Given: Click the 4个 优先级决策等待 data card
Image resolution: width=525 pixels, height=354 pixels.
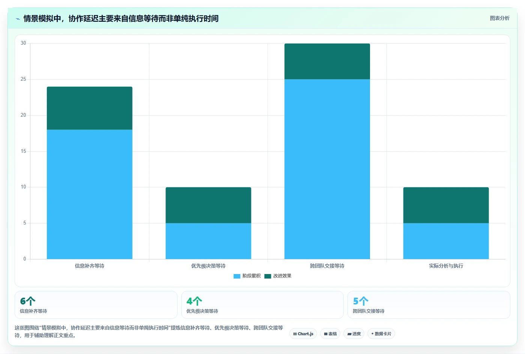Looking at the screenshot, I should 262,305.
